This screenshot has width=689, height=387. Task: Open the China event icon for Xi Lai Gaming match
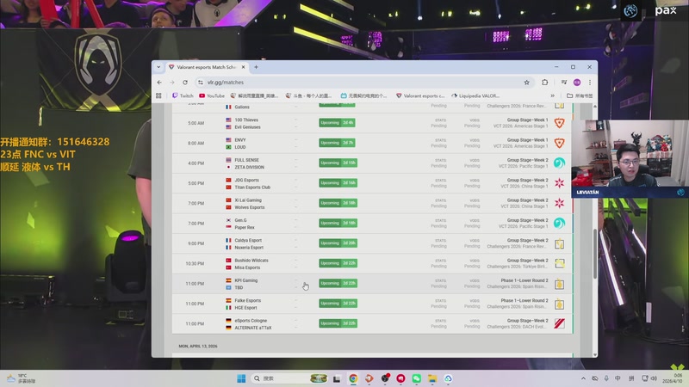(559, 203)
